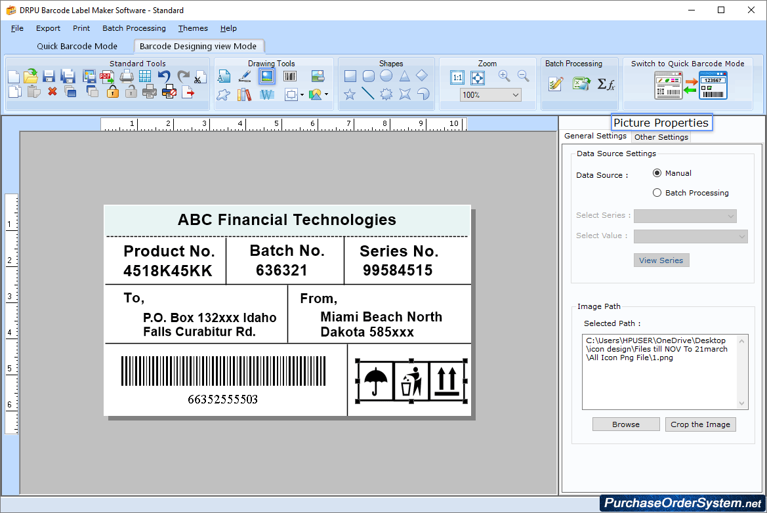Click the Paste clipboard icon
Image resolution: width=767 pixels, height=513 pixels.
click(x=33, y=91)
